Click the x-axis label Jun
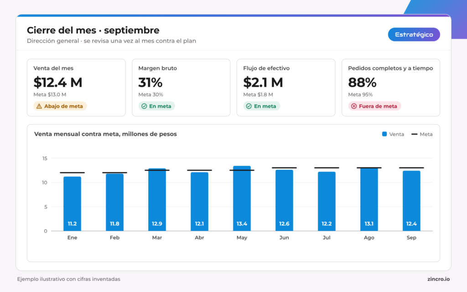This screenshot has width=467, height=292. coord(284,237)
